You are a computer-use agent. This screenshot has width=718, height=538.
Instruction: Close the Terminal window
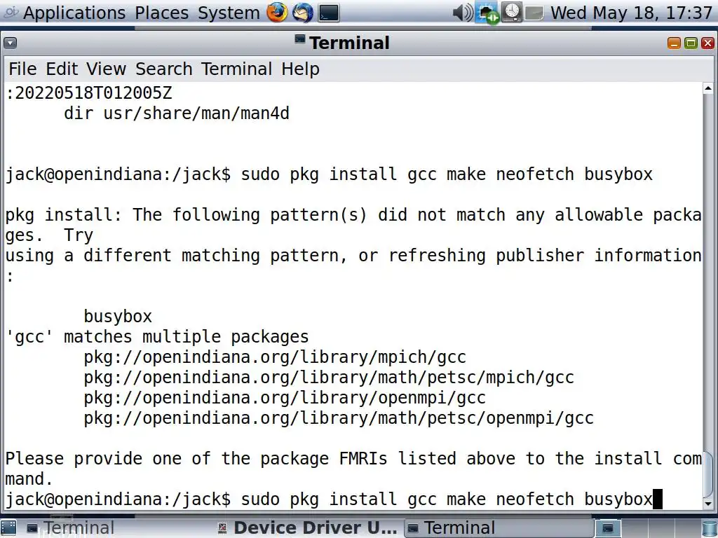(707, 43)
